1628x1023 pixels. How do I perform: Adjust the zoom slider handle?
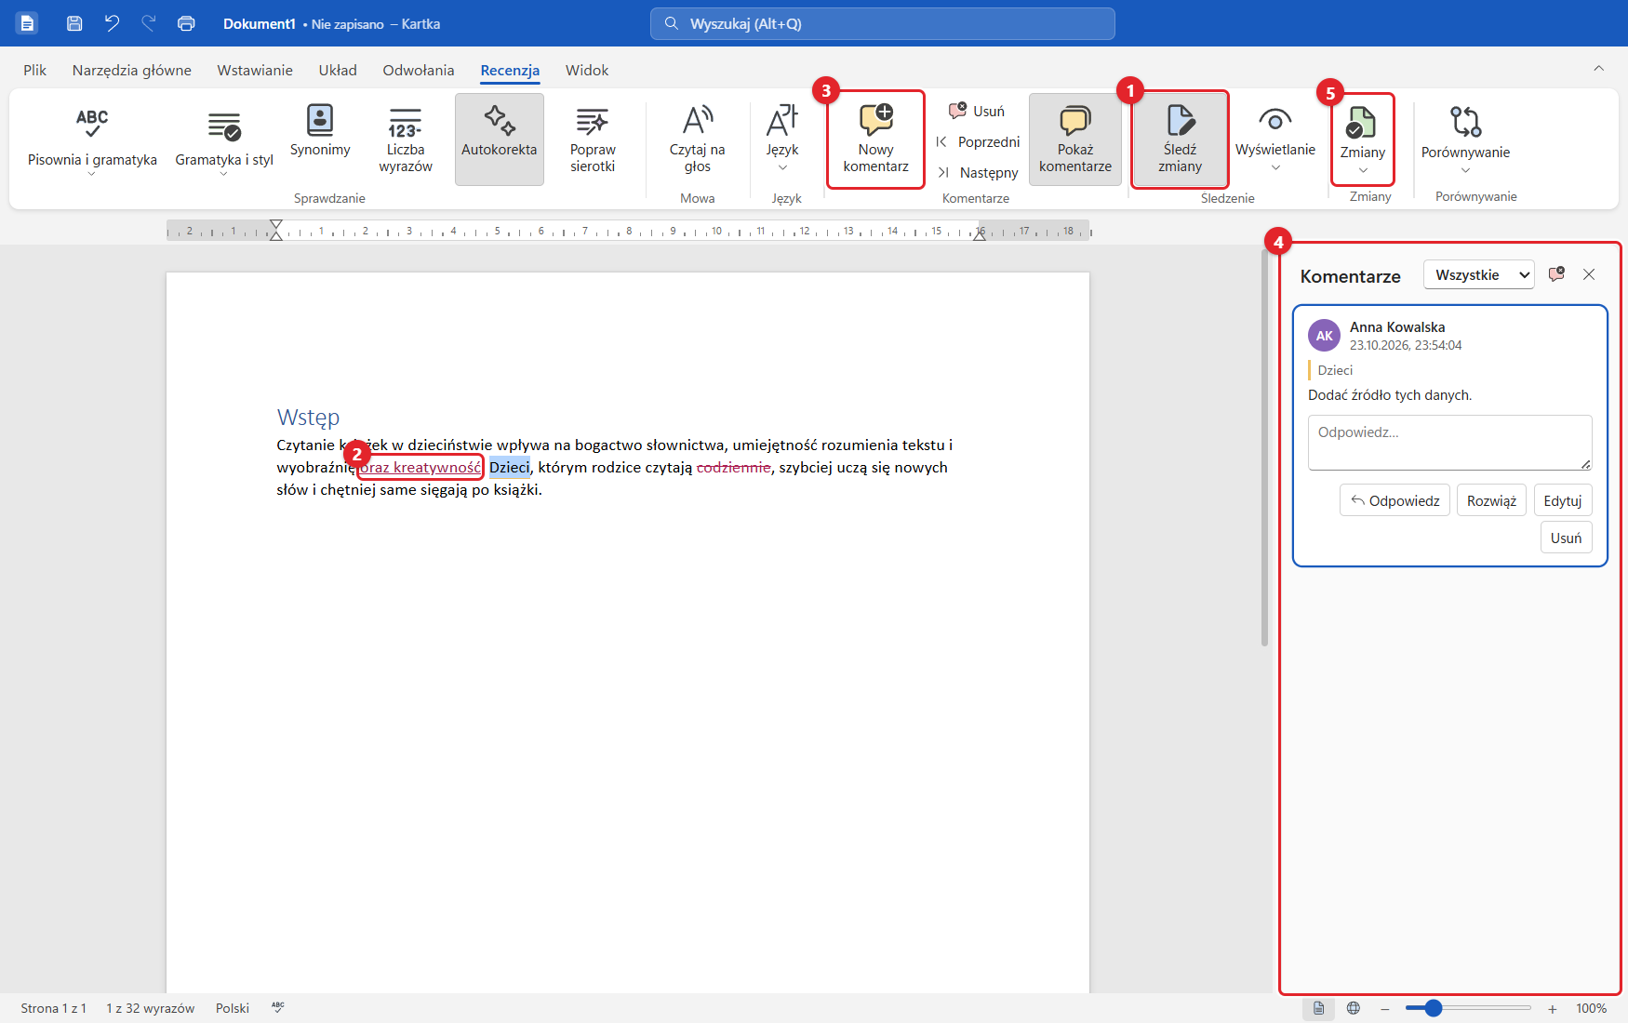click(x=1434, y=1008)
